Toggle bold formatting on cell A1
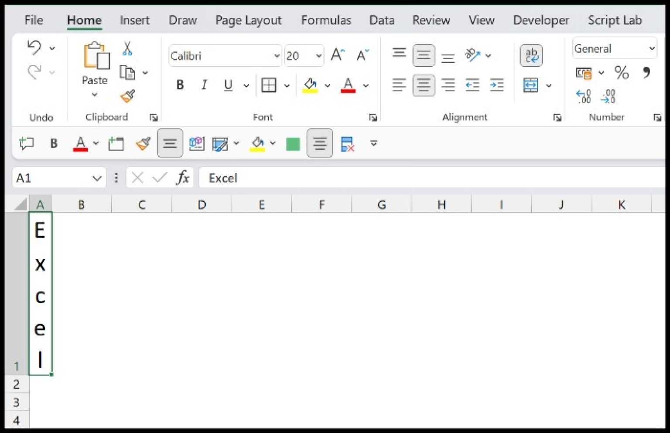The width and height of the screenshot is (670, 433). (x=180, y=85)
